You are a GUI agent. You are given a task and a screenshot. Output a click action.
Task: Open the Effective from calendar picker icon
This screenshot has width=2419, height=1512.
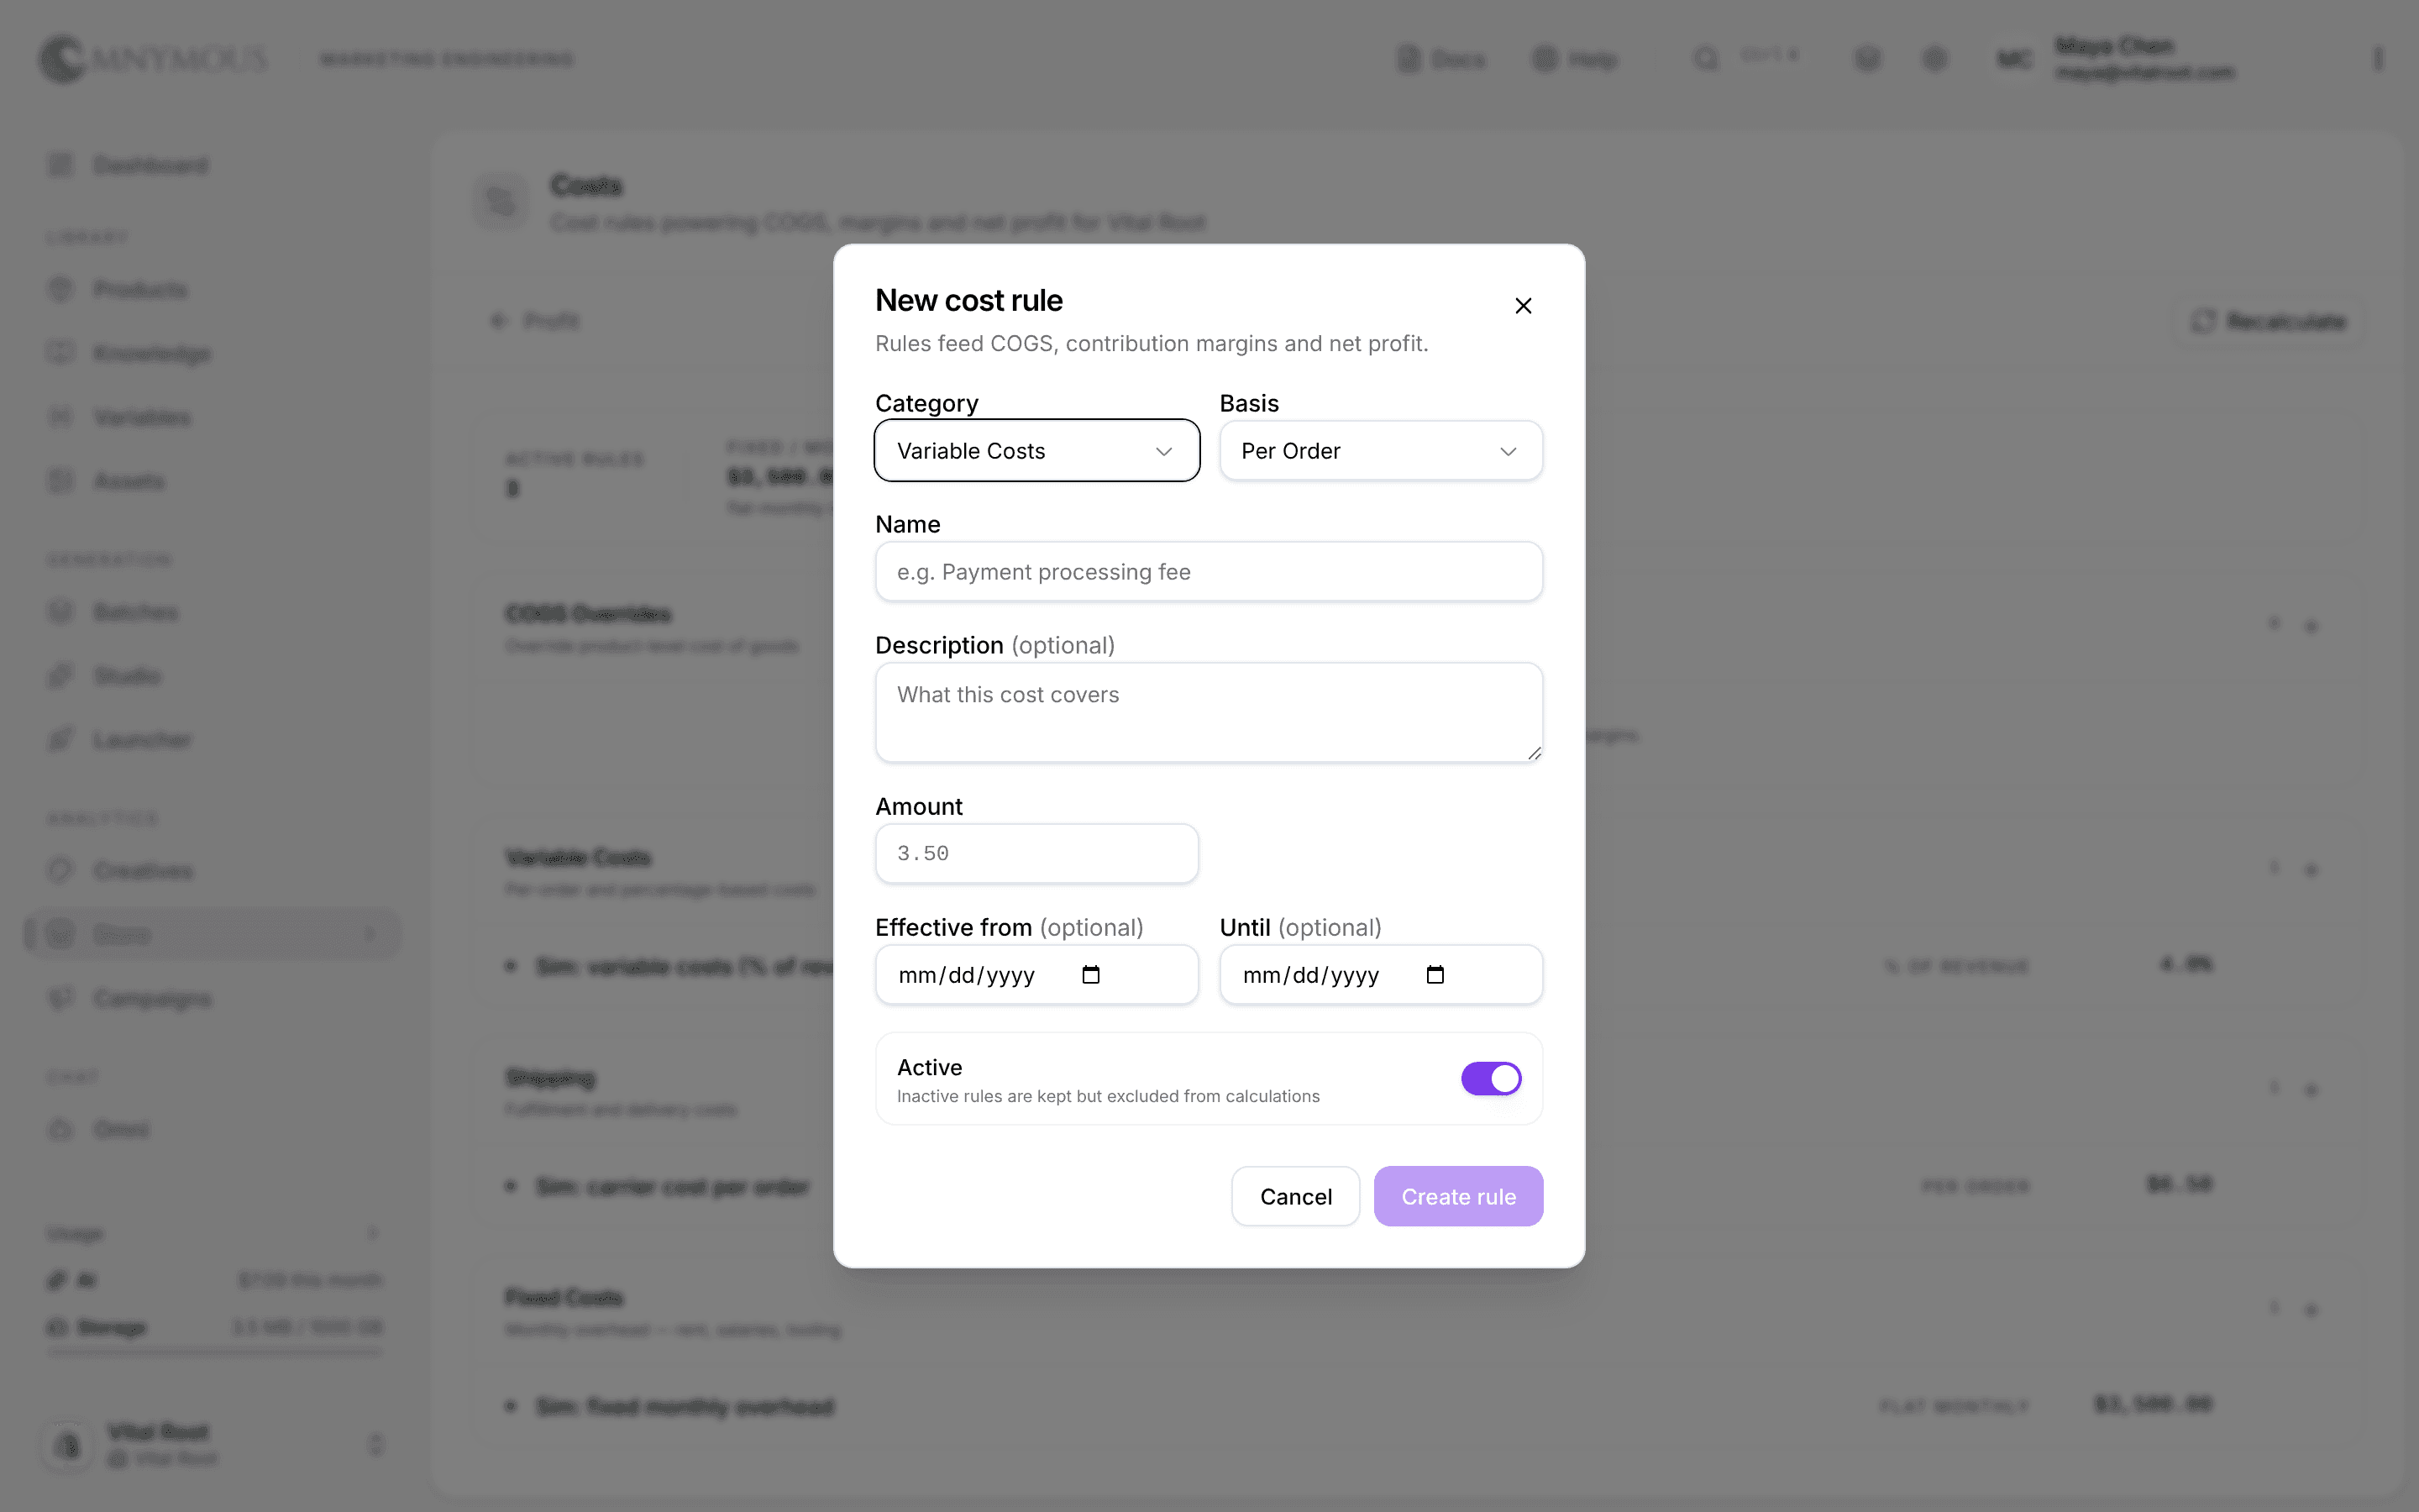tap(1090, 975)
